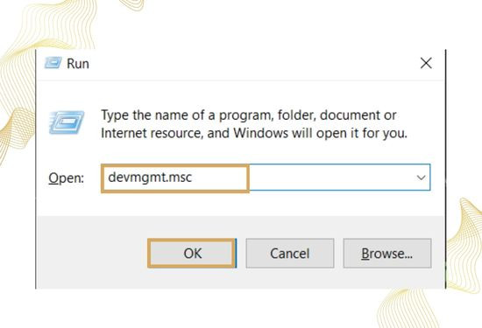Click the 'Run' title text
This screenshot has width=482, height=328.
[78, 64]
